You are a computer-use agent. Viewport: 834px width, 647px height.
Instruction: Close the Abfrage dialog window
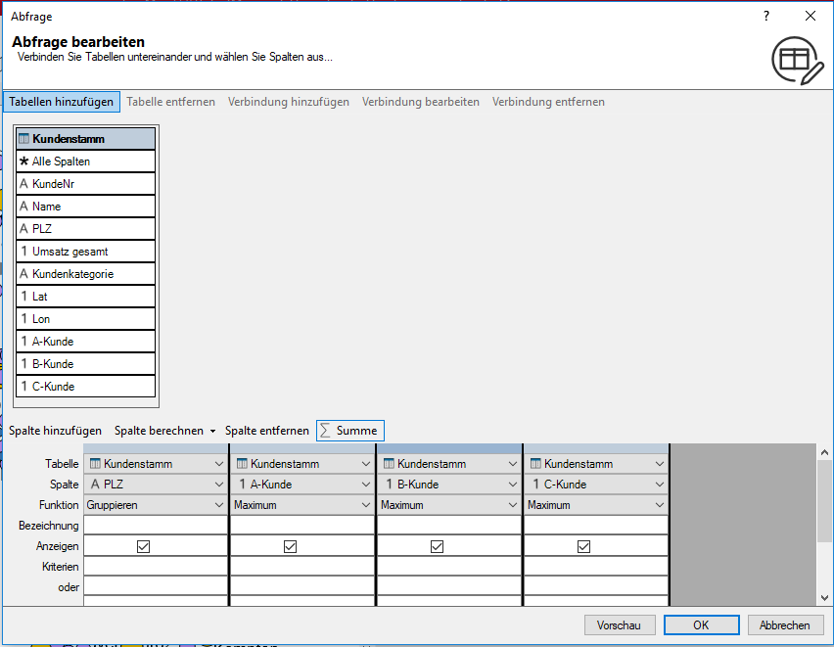(x=811, y=16)
